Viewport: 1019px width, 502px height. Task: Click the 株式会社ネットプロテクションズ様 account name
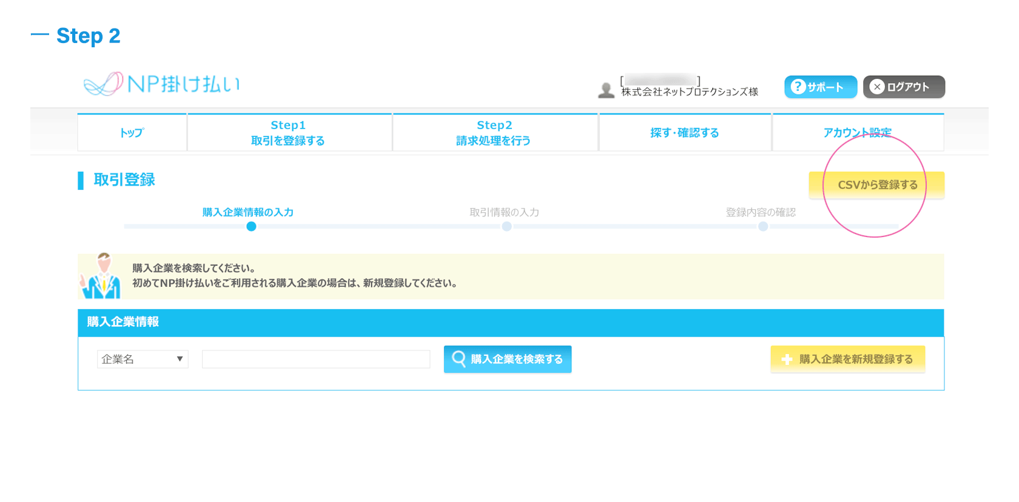click(690, 92)
